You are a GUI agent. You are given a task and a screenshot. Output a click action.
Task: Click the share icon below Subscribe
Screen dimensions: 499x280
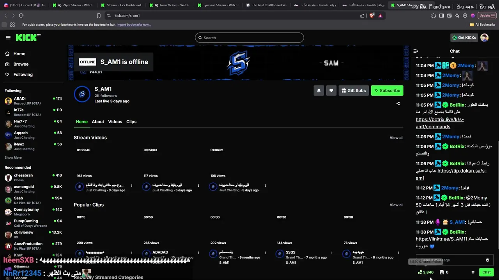tap(398, 103)
